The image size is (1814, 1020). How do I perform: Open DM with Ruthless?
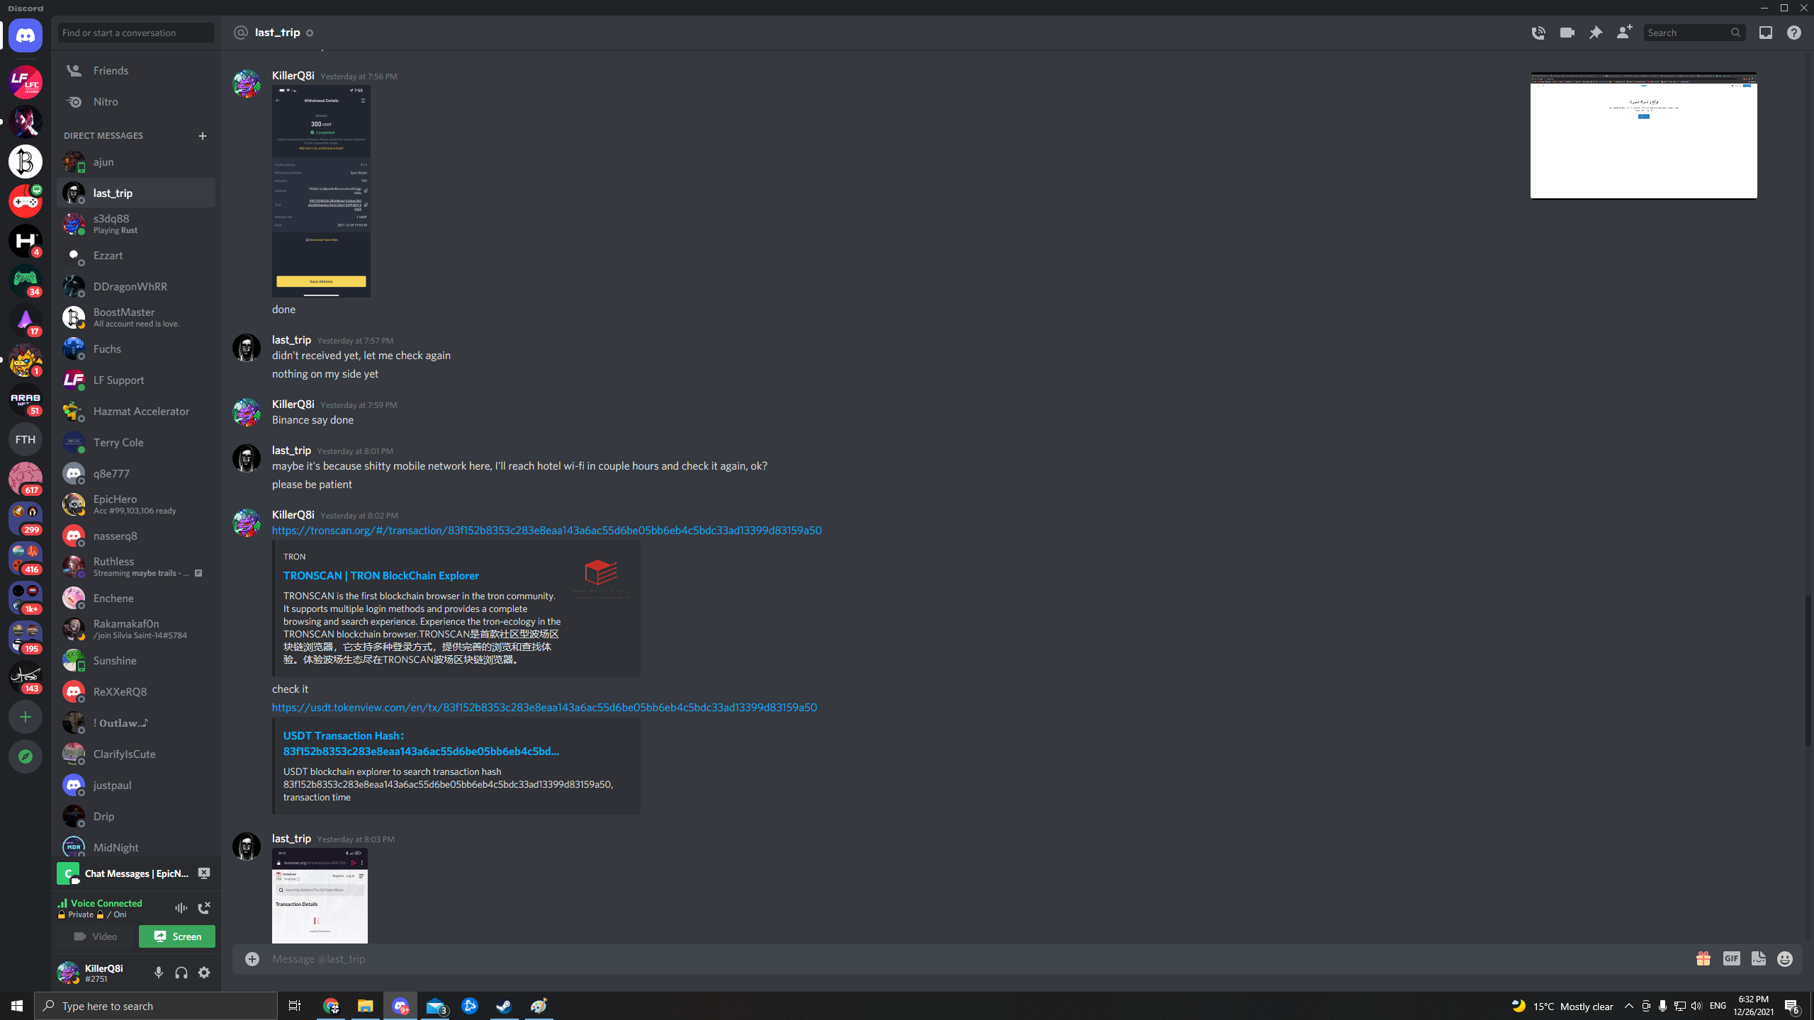[x=136, y=567]
